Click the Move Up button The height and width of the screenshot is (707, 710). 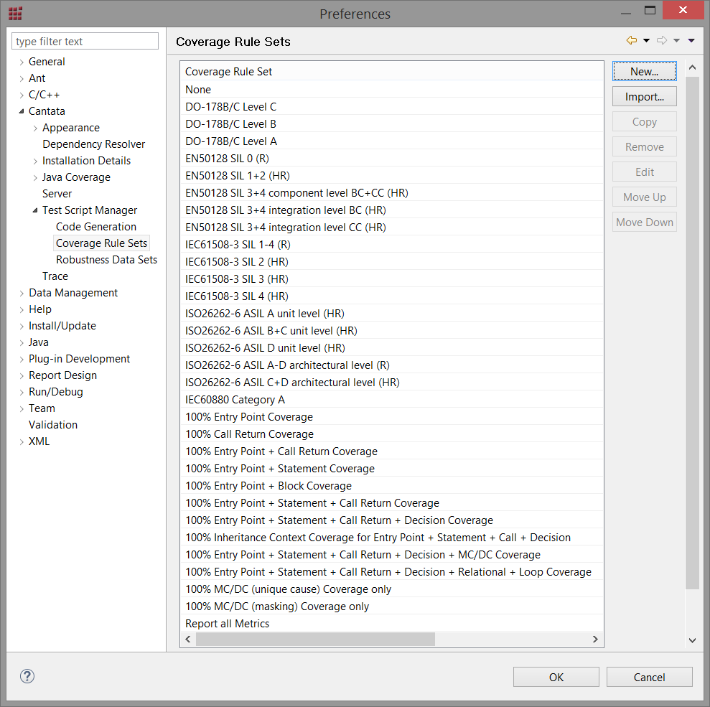pos(645,197)
